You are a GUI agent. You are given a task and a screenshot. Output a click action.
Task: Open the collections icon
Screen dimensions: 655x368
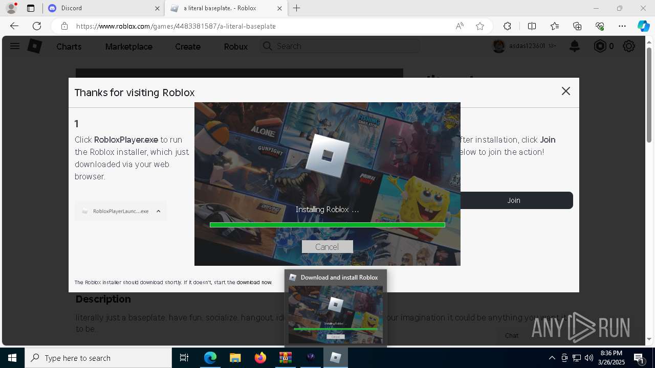[x=577, y=26]
